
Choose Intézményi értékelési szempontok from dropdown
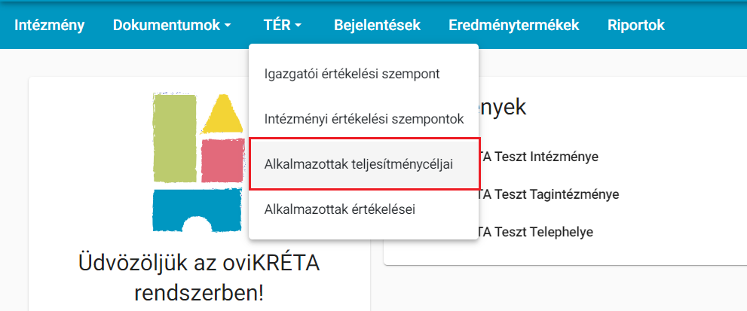[363, 119]
